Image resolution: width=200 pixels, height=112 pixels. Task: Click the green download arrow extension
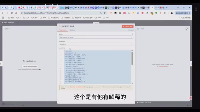pyautogui.click(x=156, y=13)
